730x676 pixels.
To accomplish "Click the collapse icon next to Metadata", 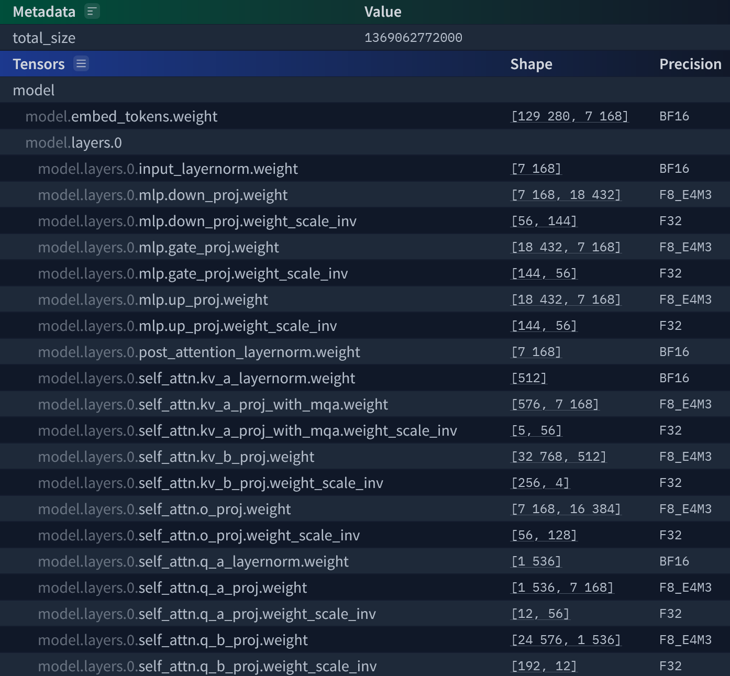I will click(92, 12).
